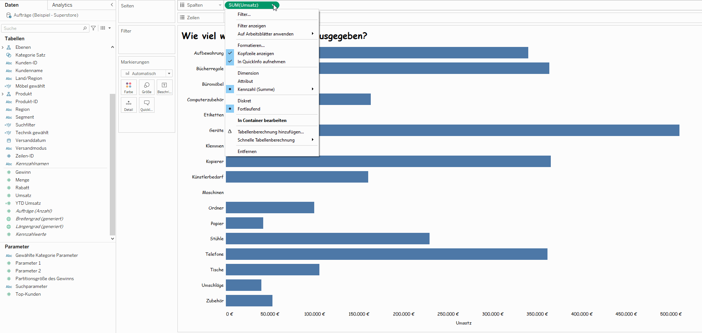Expand the Ebenen hierarchy
This screenshot has width=702, height=333.
coord(3,47)
